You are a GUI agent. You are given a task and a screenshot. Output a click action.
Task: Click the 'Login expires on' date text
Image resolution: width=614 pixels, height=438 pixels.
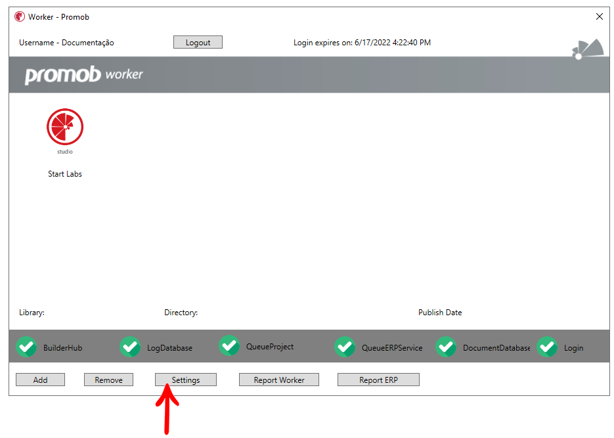point(362,43)
